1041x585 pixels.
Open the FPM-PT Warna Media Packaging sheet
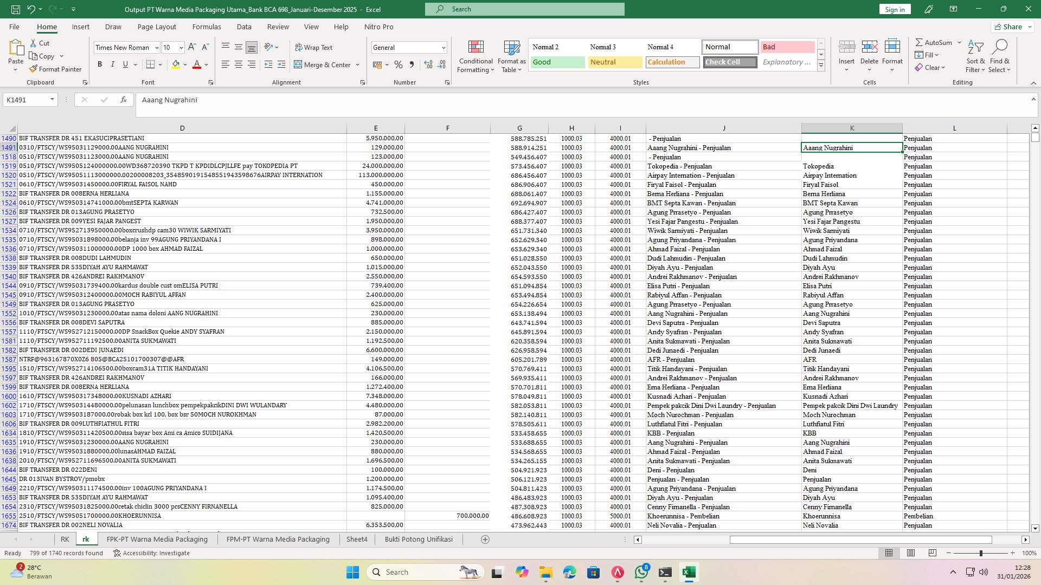pos(278,539)
